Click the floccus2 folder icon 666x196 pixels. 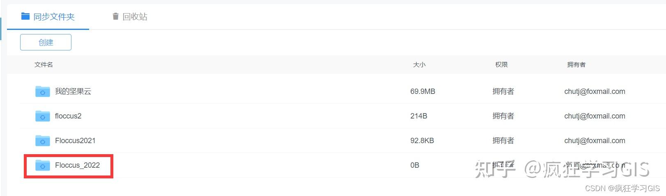(x=43, y=116)
